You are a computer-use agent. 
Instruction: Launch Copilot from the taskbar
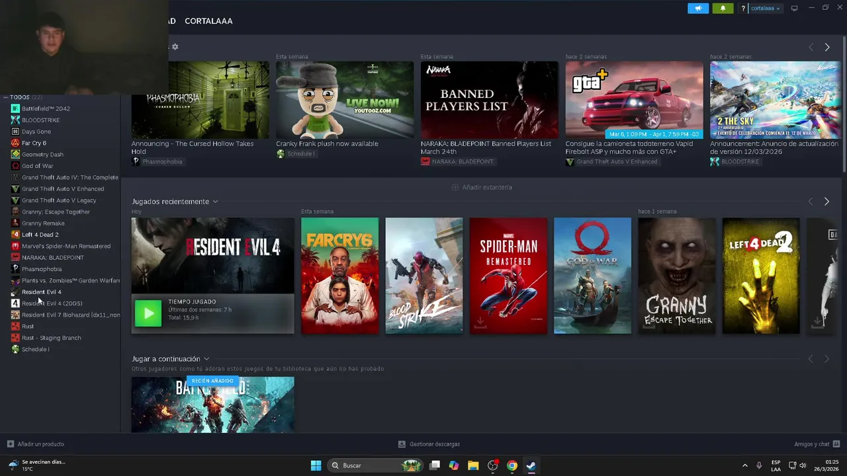pyautogui.click(x=454, y=465)
